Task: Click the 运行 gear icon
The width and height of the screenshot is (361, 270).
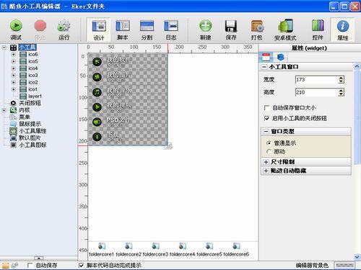Action: point(64,26)
